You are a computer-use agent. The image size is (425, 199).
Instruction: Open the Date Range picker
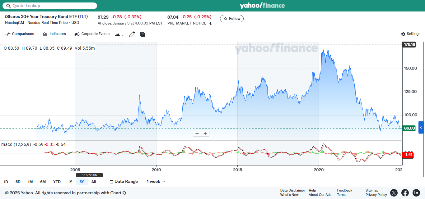(x=124, y=182)
